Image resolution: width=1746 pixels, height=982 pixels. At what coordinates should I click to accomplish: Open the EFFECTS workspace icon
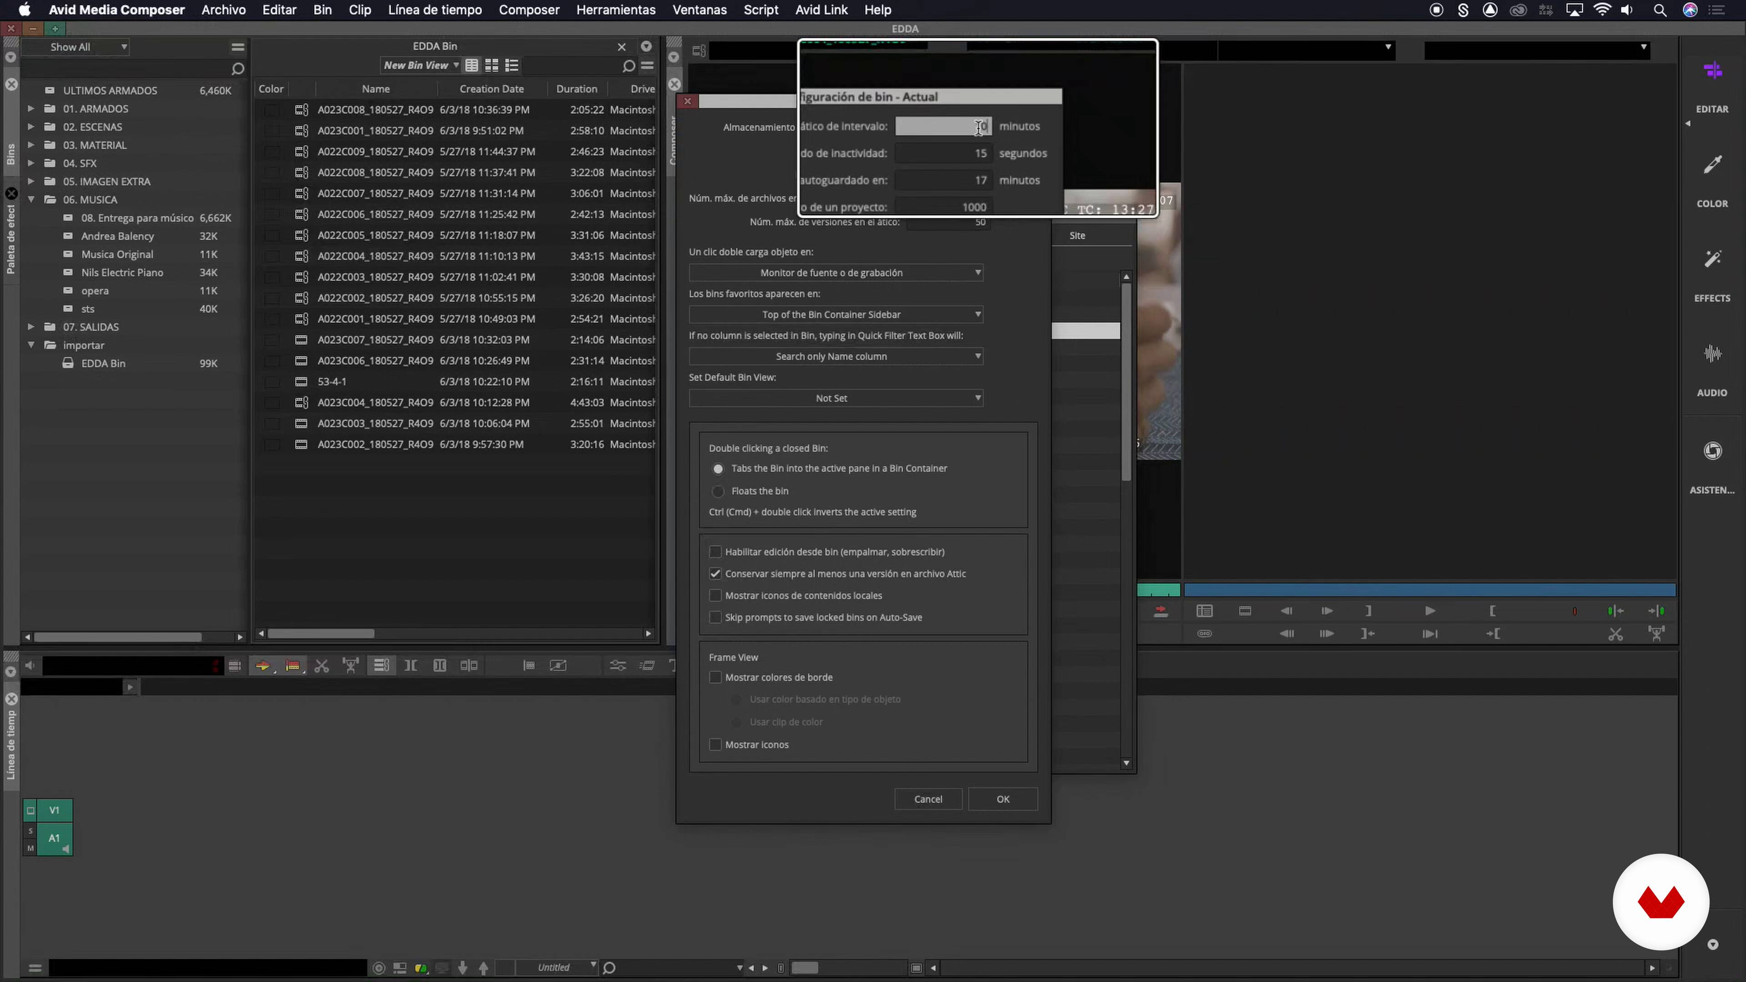coord(1712,259)
